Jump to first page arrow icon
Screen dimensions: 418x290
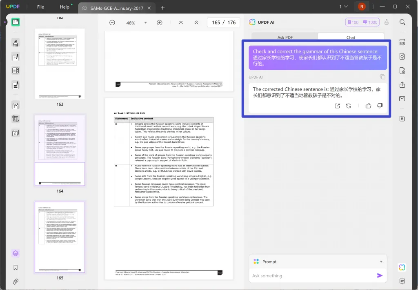click(181, 22)
